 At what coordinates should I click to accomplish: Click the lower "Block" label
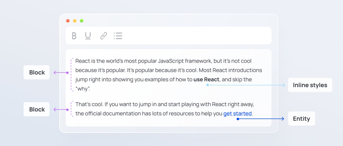(x=37, y=109)
